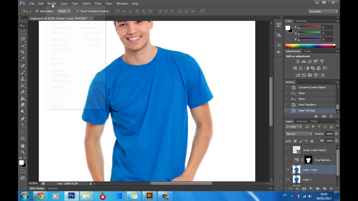Select the Crop tool

coord(23,52)
